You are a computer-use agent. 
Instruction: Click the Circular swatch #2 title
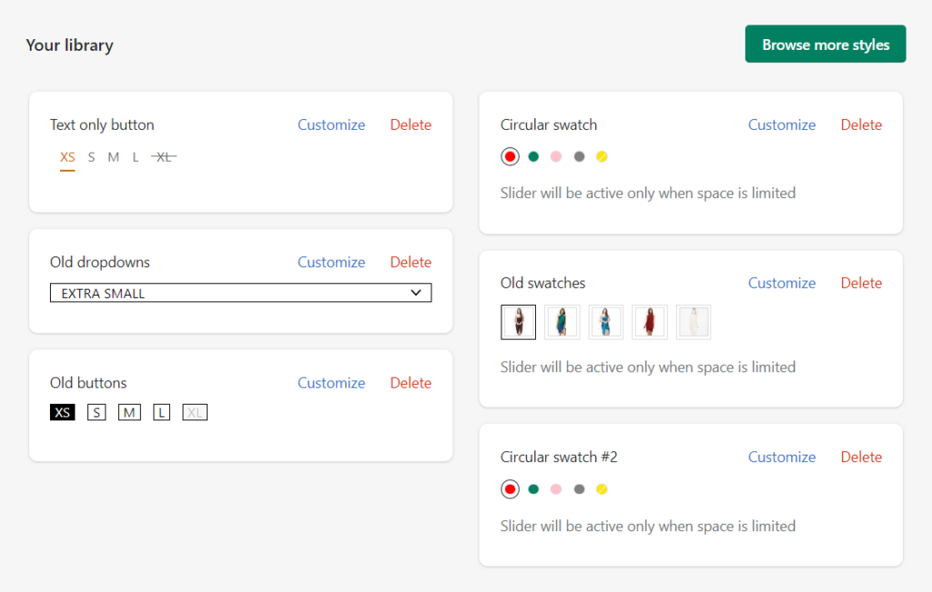[559, 457]
